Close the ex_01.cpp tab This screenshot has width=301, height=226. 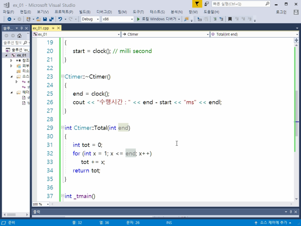tap(59, 28)
